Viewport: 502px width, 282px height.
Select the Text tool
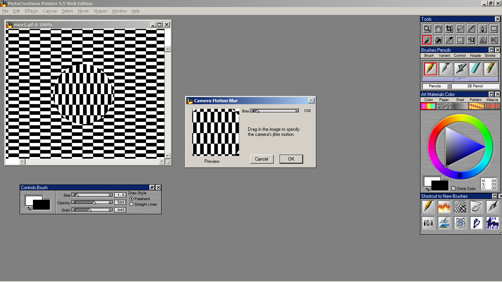pyautogui.click(x=483, y=40)
